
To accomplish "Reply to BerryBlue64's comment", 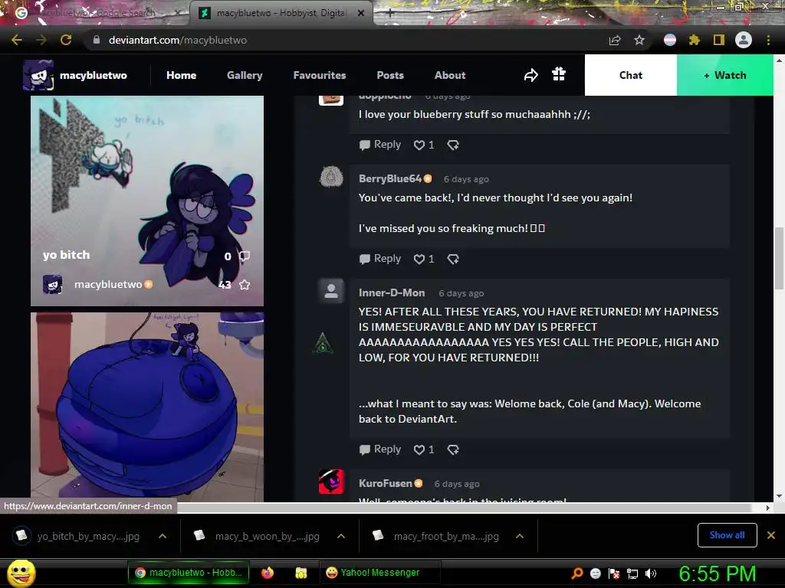I will coord(380,259).
